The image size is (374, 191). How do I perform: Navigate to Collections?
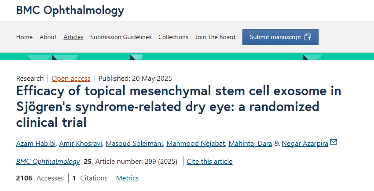coord(173,37)
